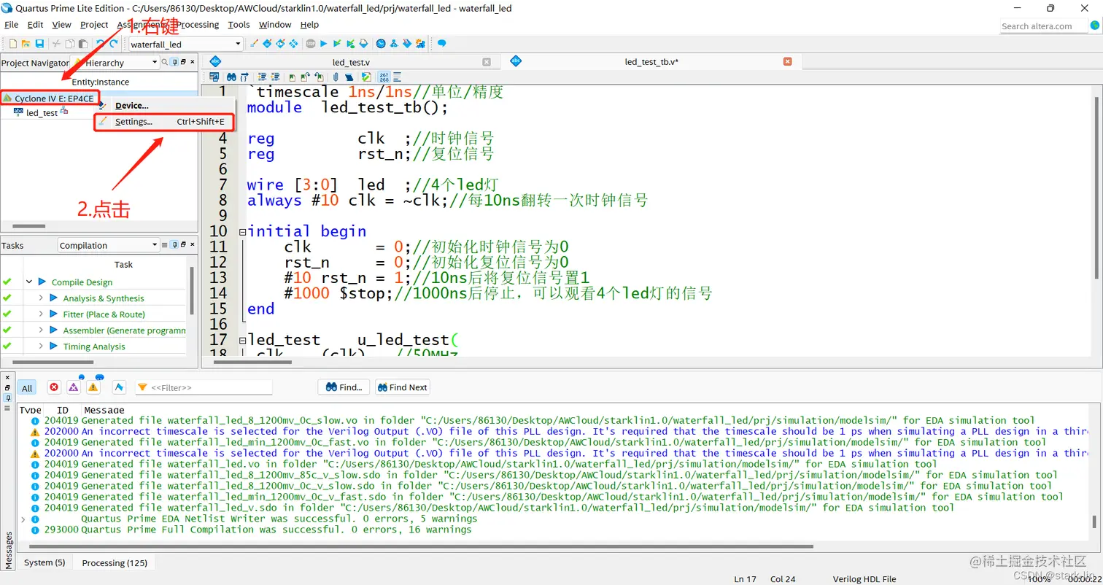
Task: Click blue speech bubble help icon
Action: (x=441, y=44)
